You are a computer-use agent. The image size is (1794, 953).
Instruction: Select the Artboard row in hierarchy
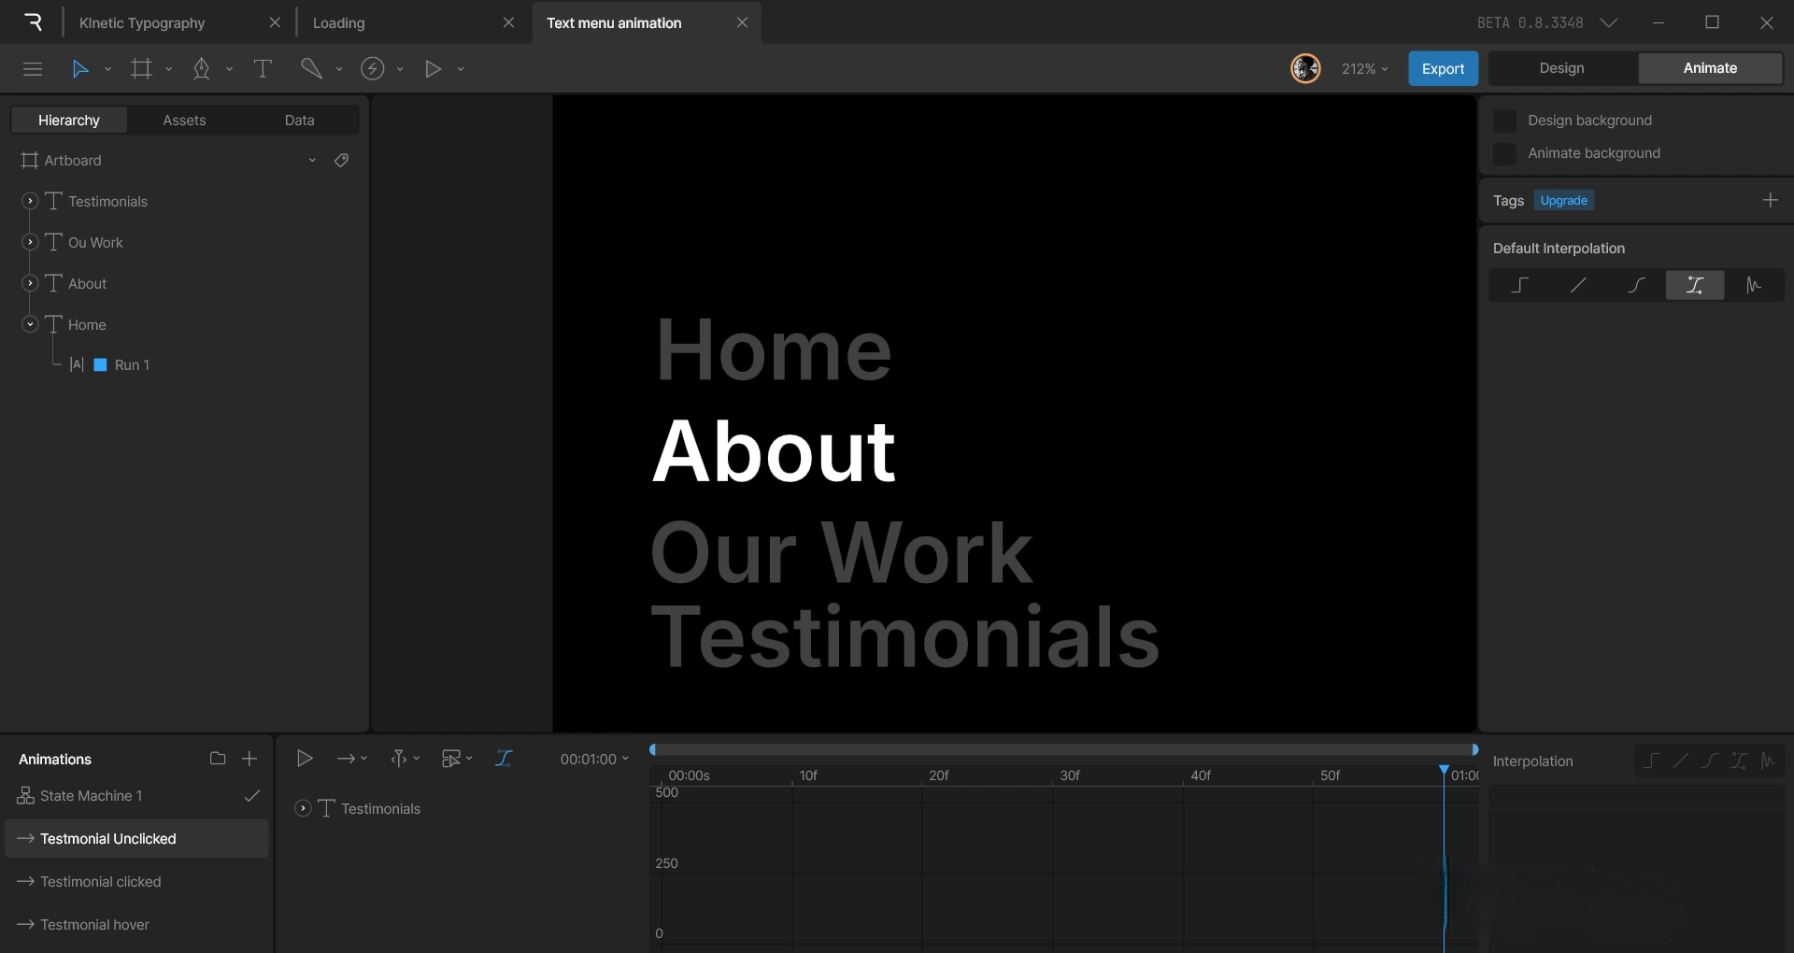pos(183,161)
